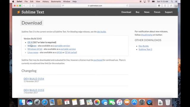190x107 pixels.
Task: Toggle Safari's sidebar button
Action: [33, 6]
